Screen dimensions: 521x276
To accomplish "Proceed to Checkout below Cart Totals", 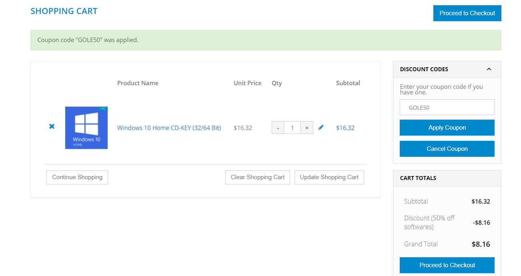I will pos(447,265).
